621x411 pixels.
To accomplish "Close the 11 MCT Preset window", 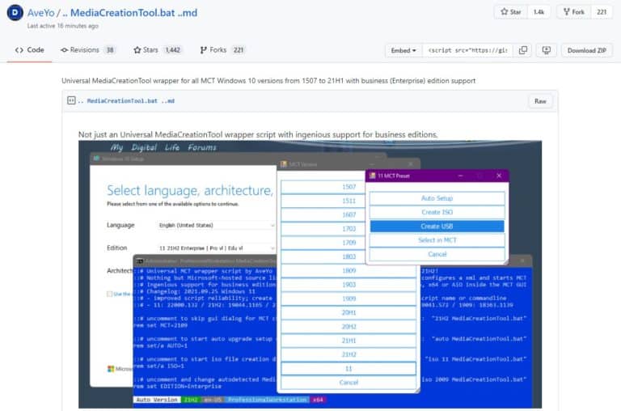I will tap(499, 176).
